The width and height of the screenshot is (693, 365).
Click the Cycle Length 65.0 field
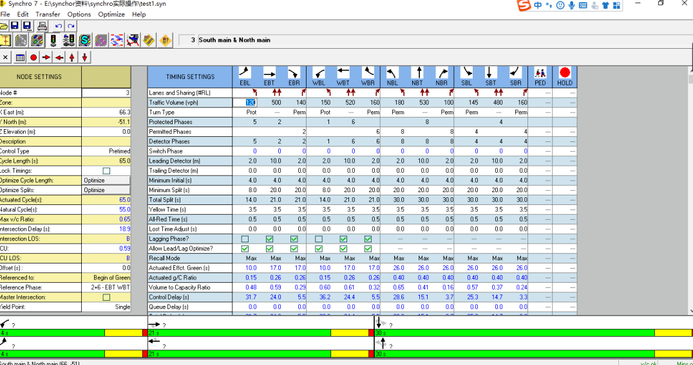106,161
